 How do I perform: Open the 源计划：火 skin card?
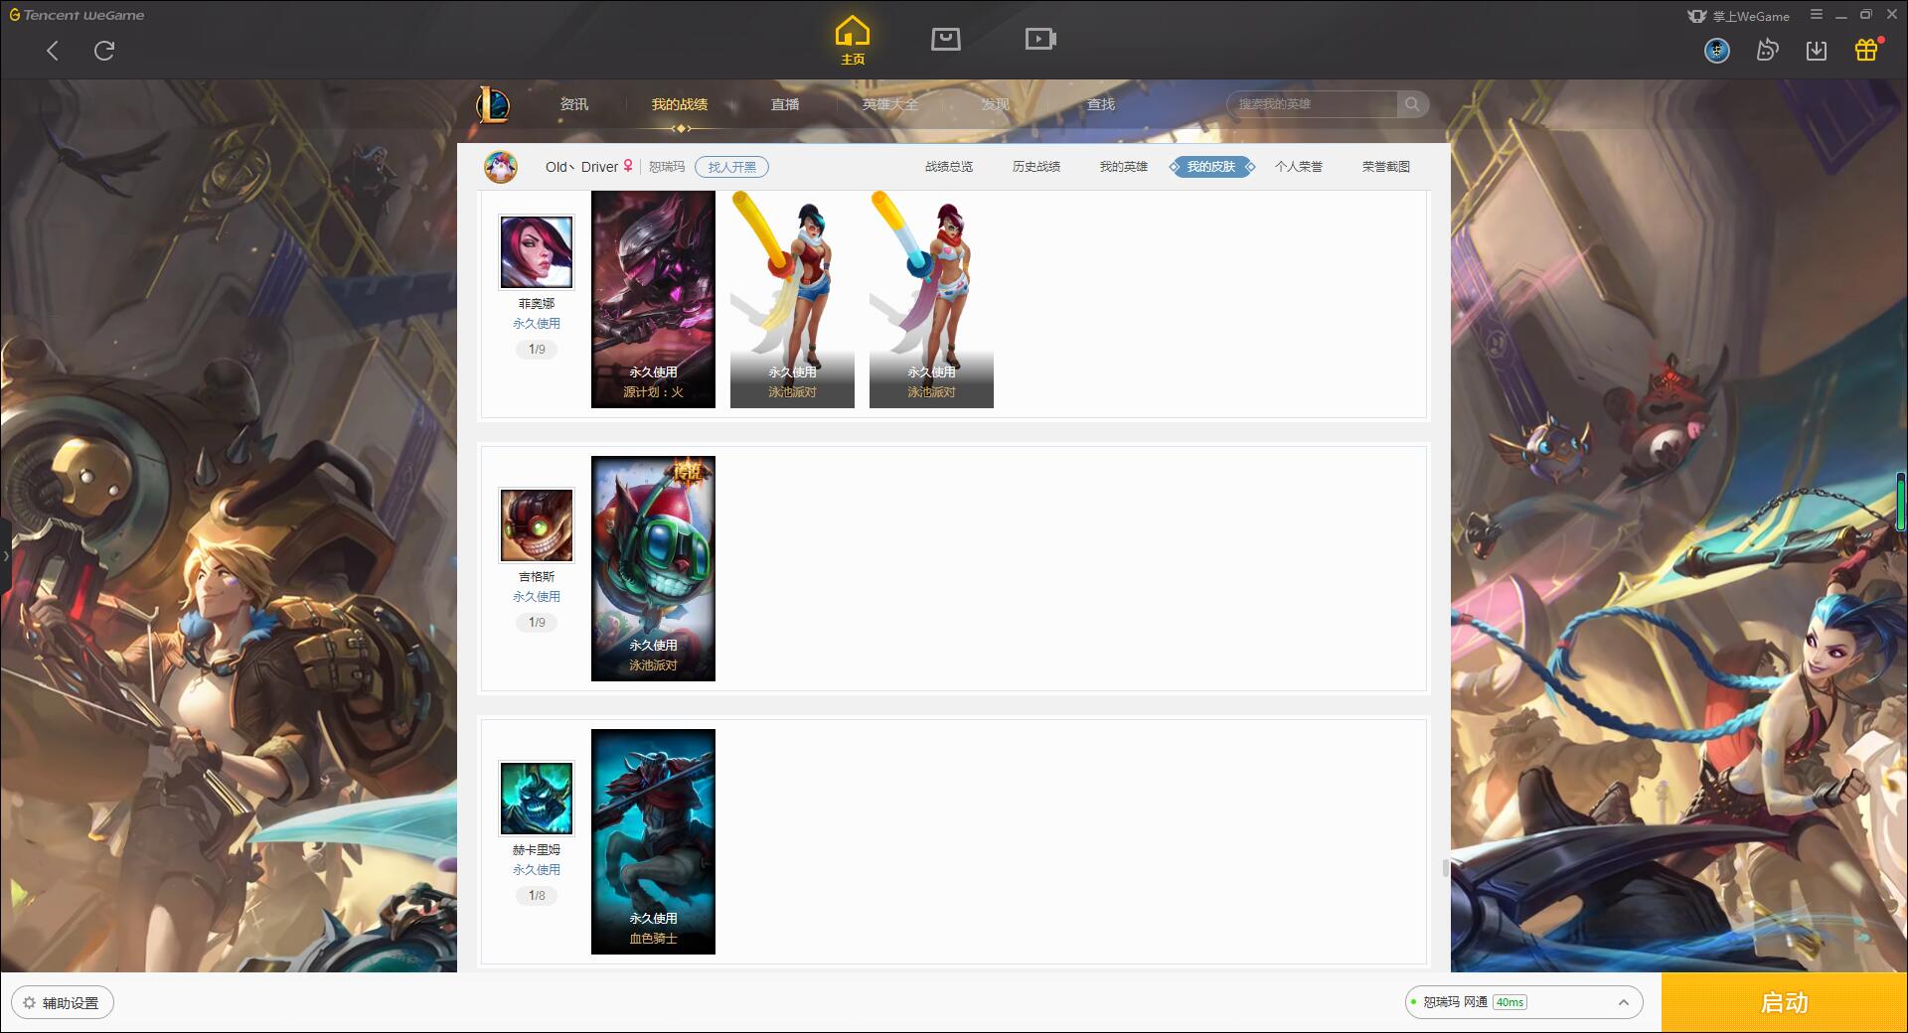pos(653,299)
